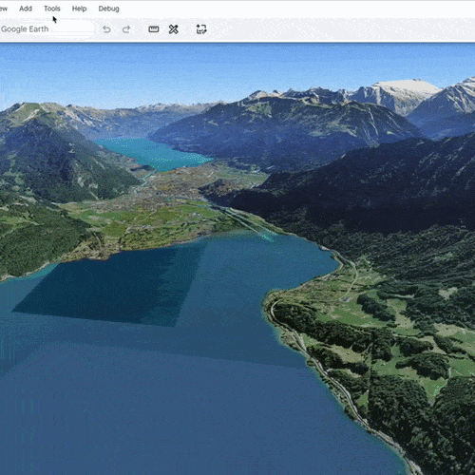Image resolution: width=475 pixels, height=475 pixels.
Task: Click the distant turquoise lake
Action: click(x=155, y=153)
